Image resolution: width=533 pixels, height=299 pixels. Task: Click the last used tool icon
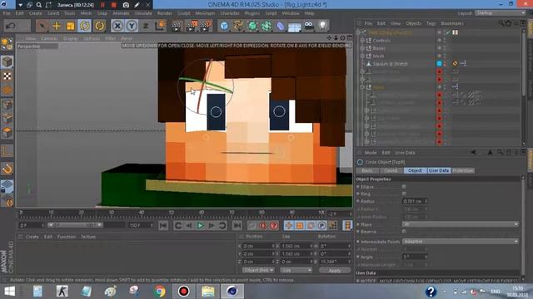[99, 26]
